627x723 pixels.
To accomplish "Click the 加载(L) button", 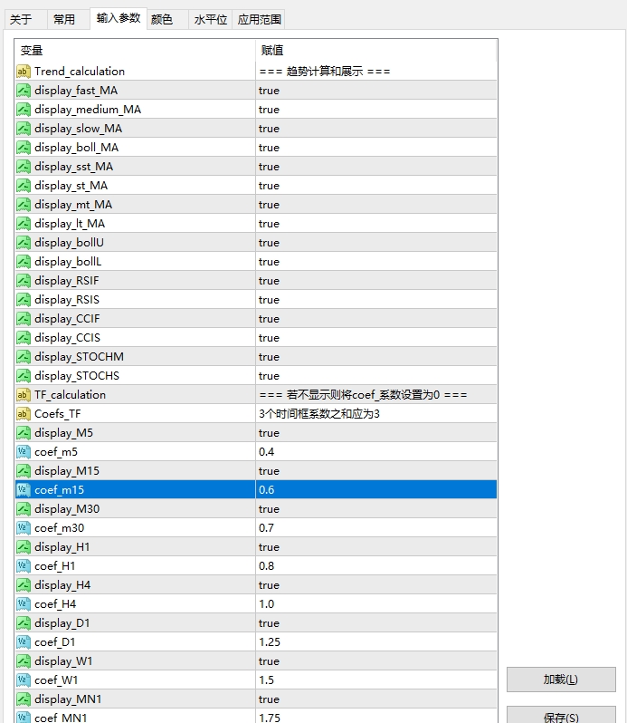I will pyautogui.click(x=561, y=680).
